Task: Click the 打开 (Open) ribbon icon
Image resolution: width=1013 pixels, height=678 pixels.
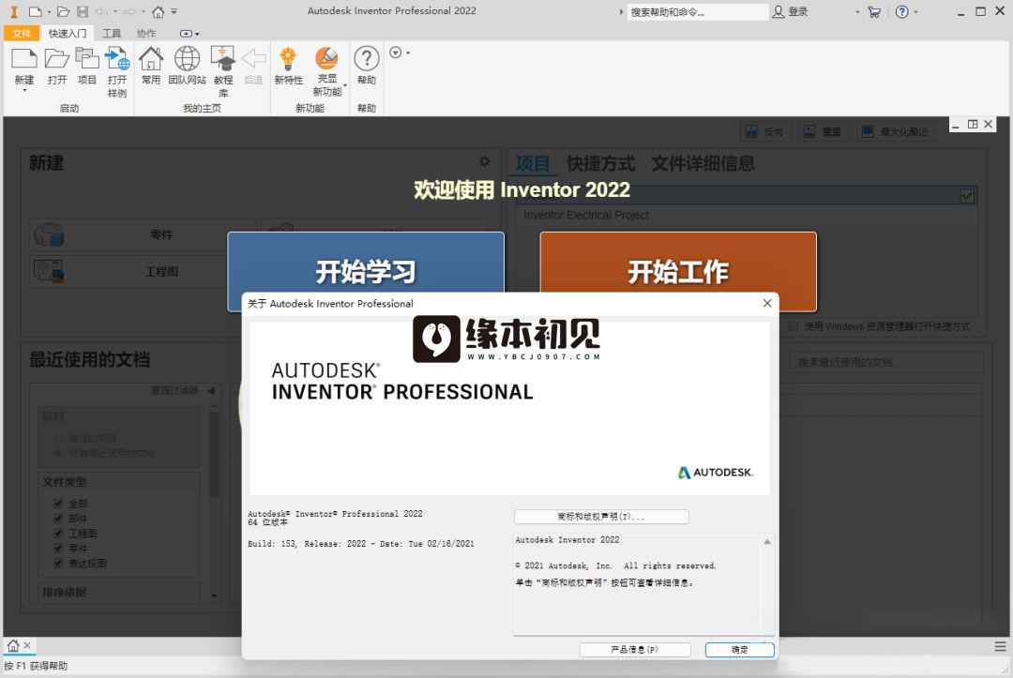Action: click(57, 59)
